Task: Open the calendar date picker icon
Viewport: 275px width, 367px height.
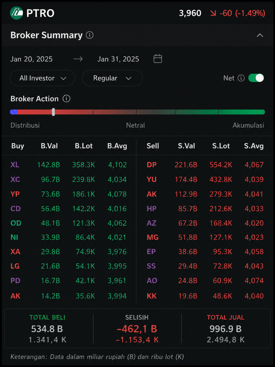Action: 158,59
